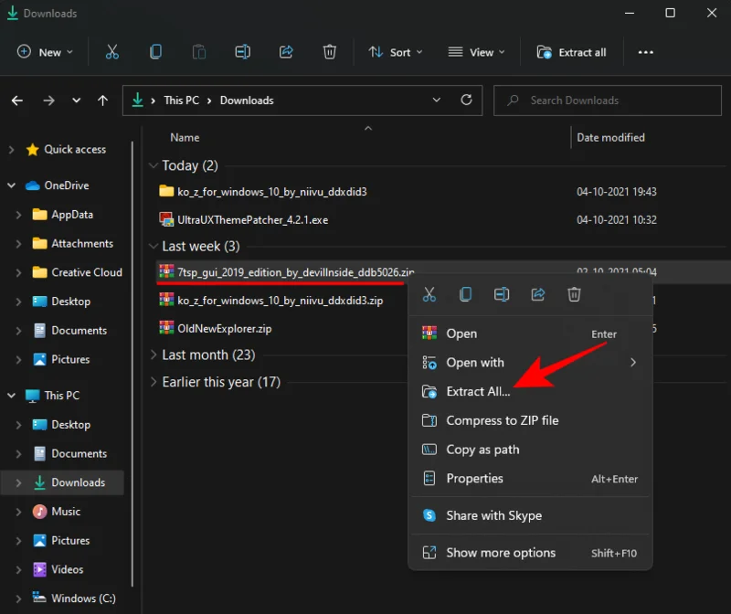The height and width of the screenshot is (614, 731).
Task: Select the Paste icon in the toolbar
Action: click(x=199, y=52)
